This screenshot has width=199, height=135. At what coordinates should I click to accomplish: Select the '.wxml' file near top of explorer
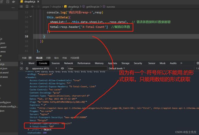[3, 47]
